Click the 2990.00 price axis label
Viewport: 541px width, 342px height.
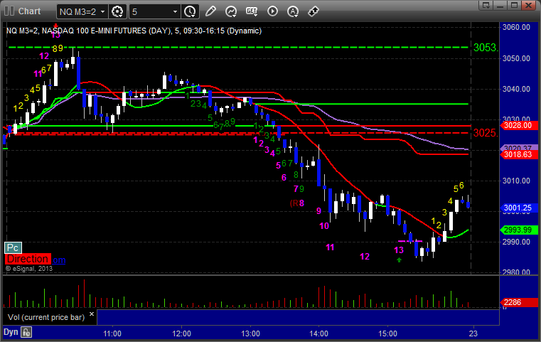(516, 242)
